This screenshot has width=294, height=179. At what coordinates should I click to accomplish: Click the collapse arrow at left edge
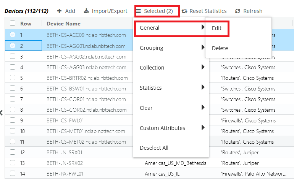pyautogui.click(x=2, y=112)
